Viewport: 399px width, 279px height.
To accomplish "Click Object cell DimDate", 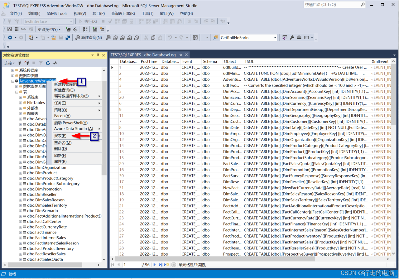I will 232,127.
